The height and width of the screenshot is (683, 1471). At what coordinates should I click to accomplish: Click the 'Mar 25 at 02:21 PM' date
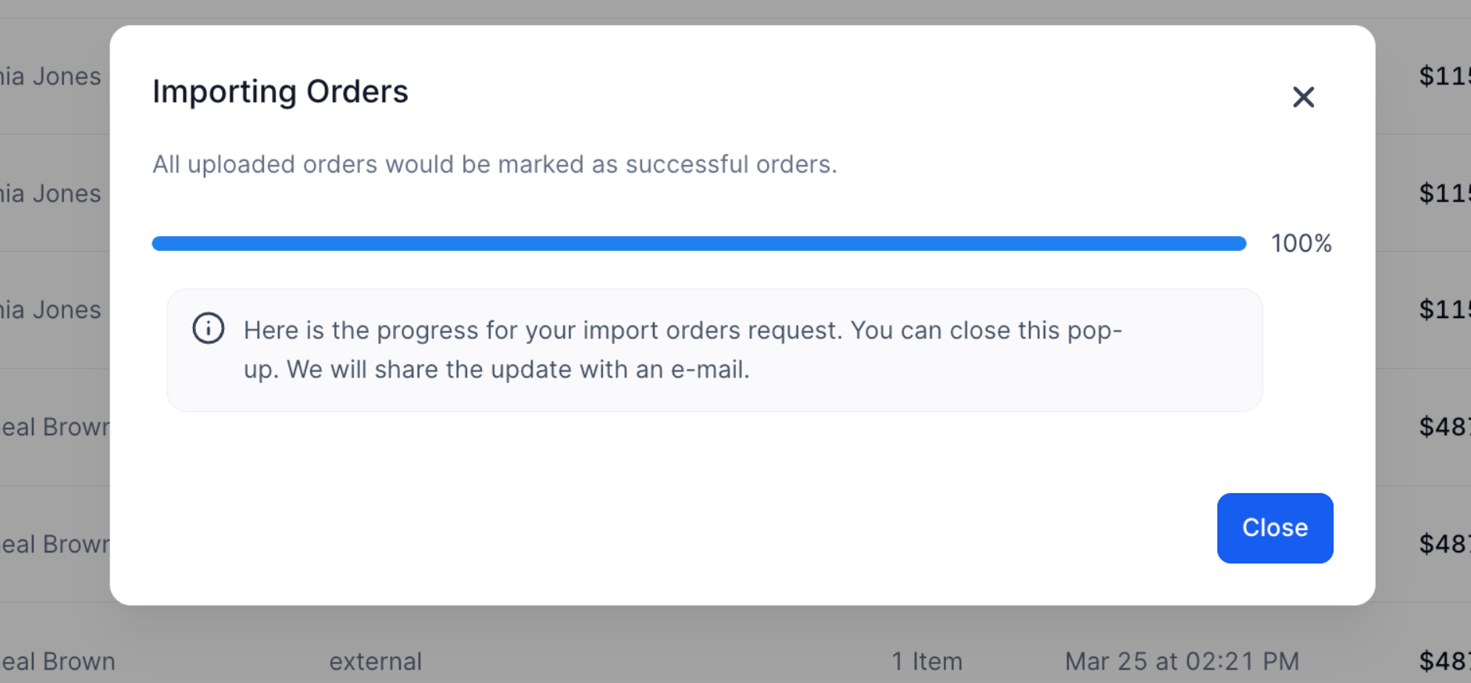pyautogui.click(x=1181, y=661)
